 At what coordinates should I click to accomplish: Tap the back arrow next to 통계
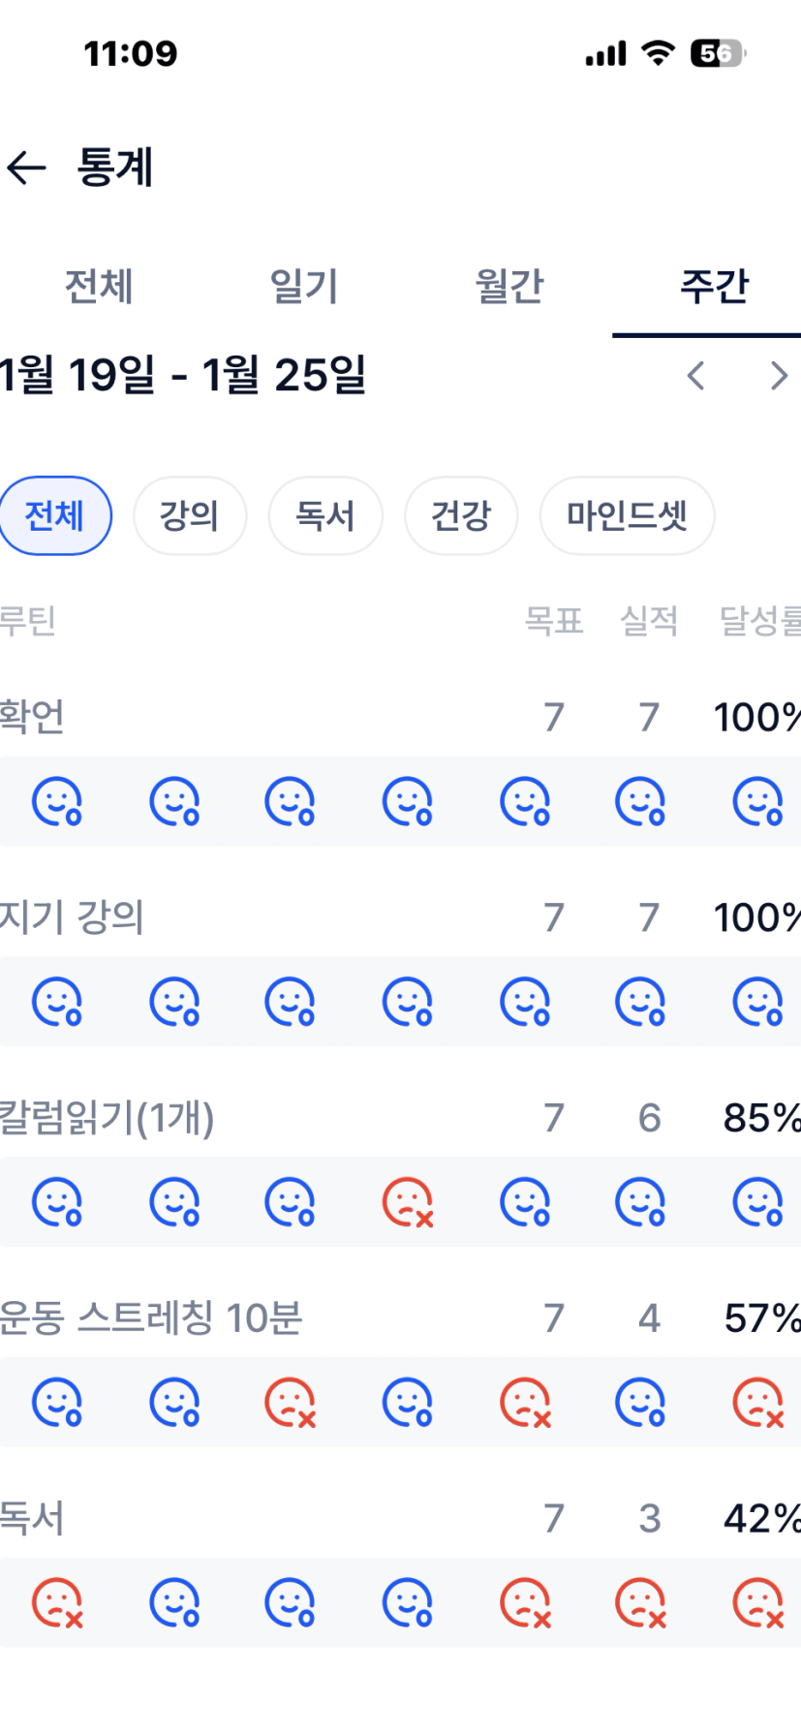(27, 168)
